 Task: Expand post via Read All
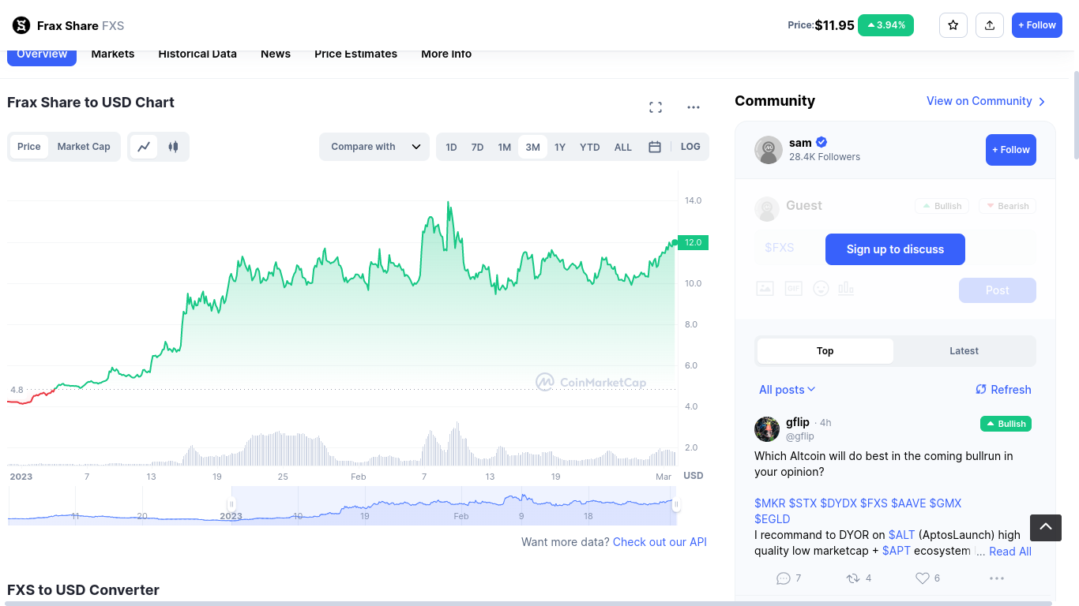(x=1010, y=552)
